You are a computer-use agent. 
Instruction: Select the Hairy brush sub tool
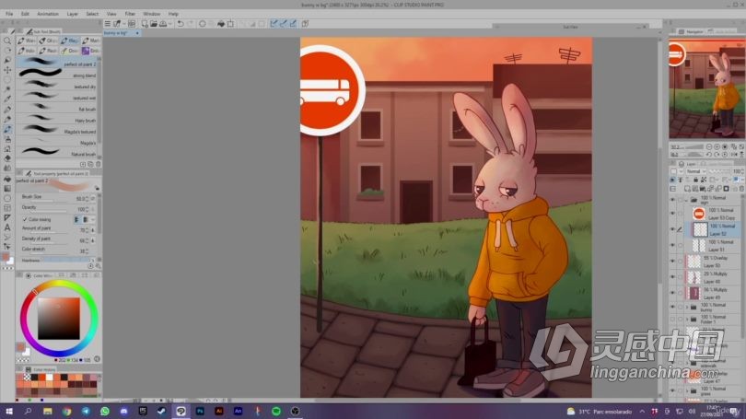click(58, 120)
